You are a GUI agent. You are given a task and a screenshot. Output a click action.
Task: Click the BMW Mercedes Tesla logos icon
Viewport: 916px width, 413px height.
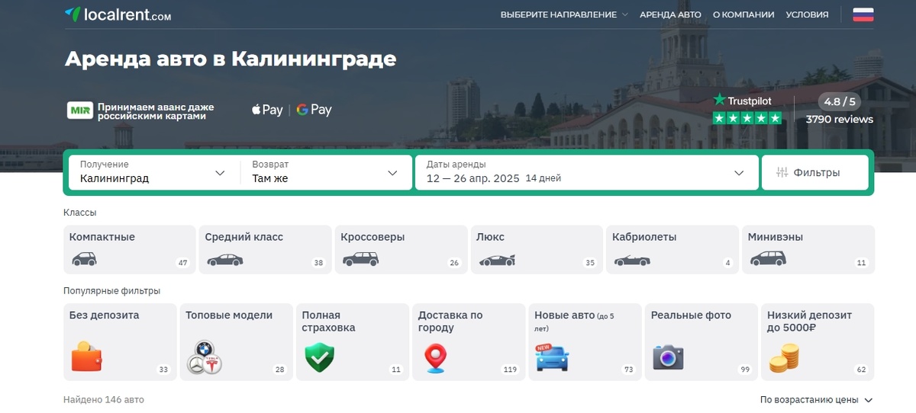204,357
